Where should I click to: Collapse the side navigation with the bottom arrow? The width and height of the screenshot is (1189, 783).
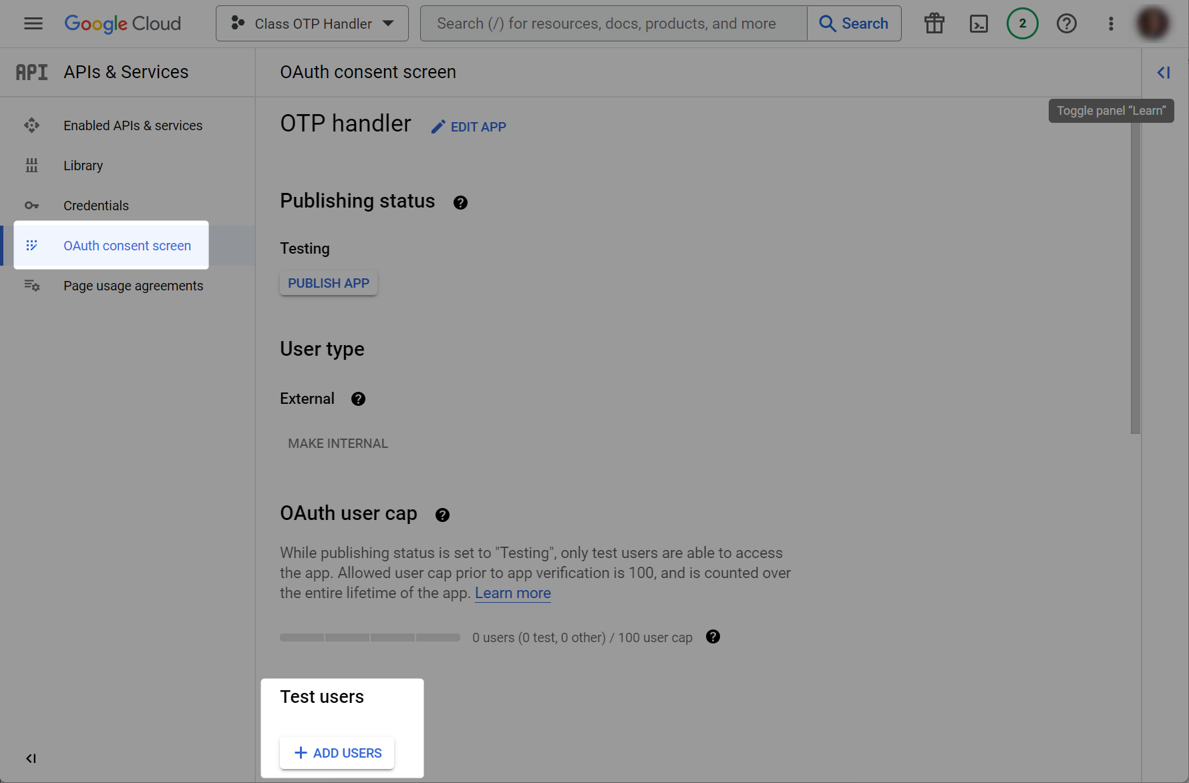click(x=30, y=758)
